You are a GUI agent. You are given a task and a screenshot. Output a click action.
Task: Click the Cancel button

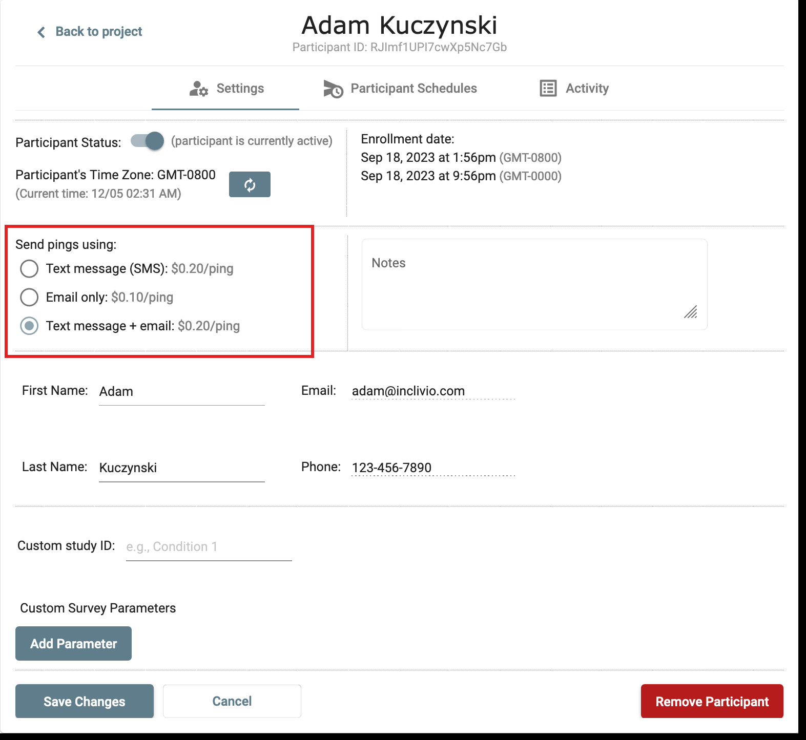(x=232, y=701)
